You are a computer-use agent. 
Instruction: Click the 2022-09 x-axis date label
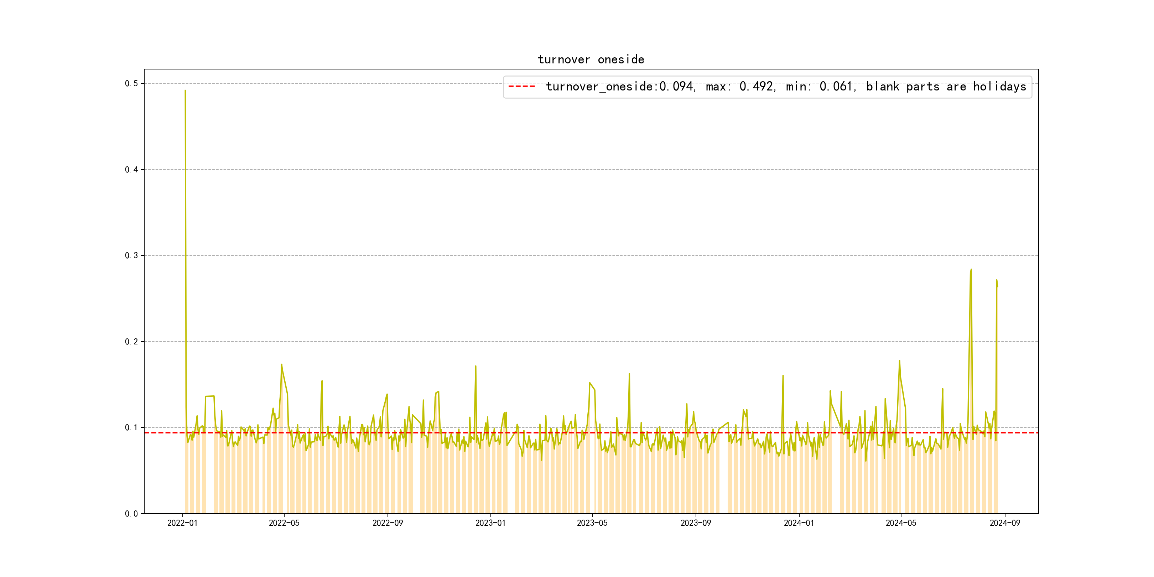coord(388,523)
